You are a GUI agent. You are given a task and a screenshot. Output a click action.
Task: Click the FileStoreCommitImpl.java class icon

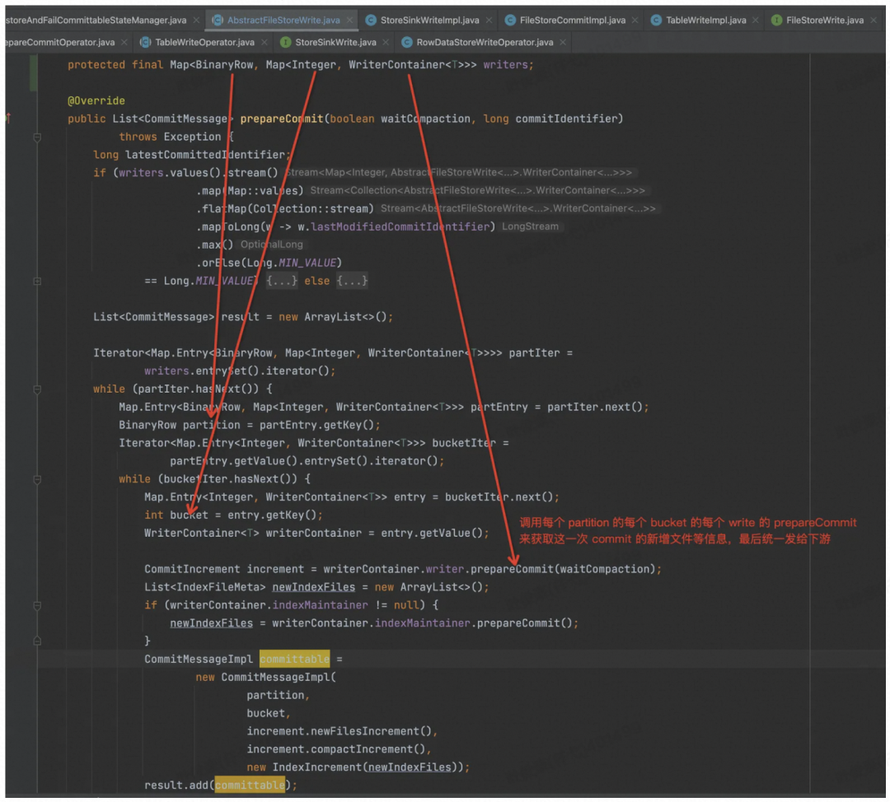coord(511,20)
